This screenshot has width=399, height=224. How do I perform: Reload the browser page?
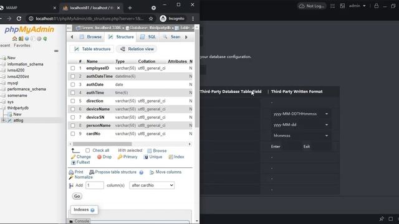coord(19,19)
